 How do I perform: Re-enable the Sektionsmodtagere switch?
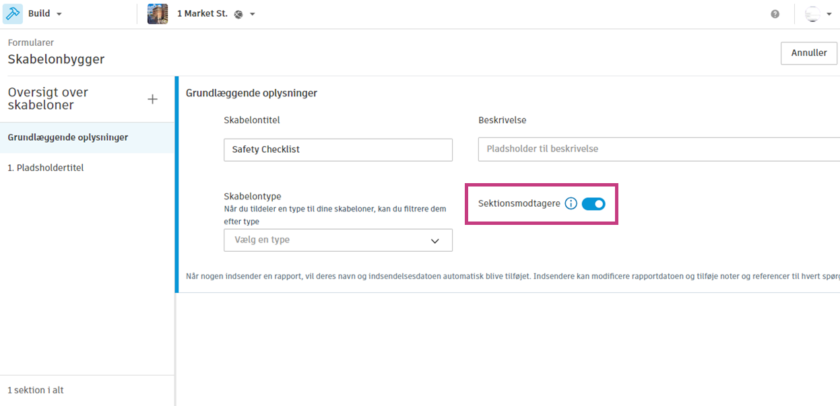(x=593, y=203)
